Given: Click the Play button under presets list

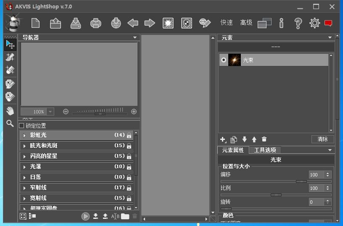Looking at the screenshot, I should coord(85,216).
